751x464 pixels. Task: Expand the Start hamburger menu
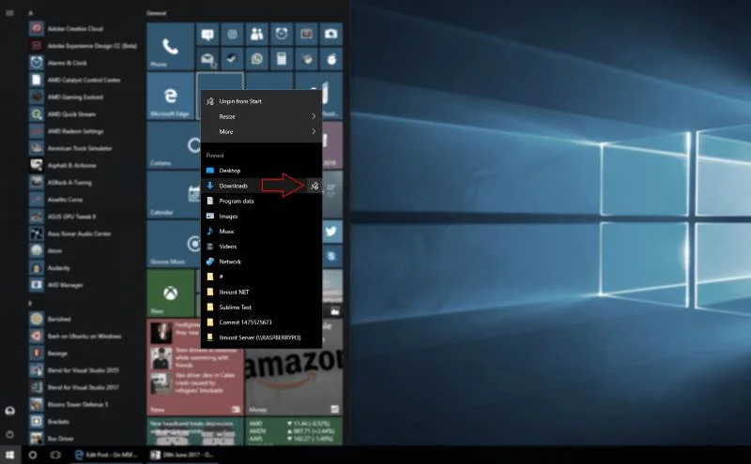(x=9, y=13)
